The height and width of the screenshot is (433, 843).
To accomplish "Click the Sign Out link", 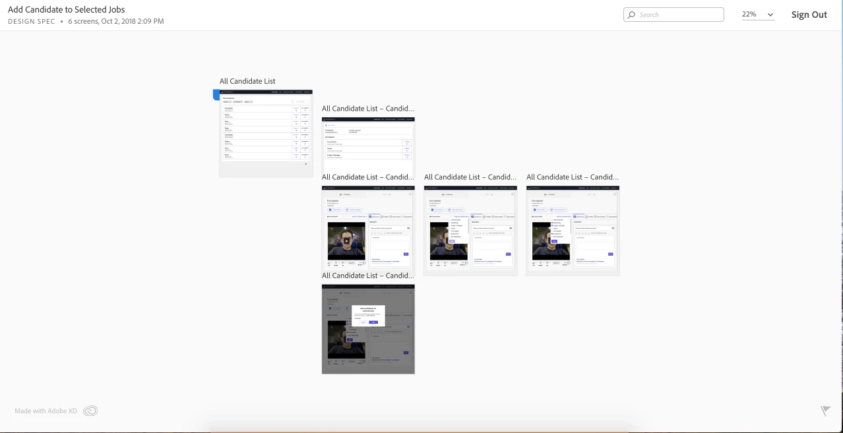I will pos(809,14).
